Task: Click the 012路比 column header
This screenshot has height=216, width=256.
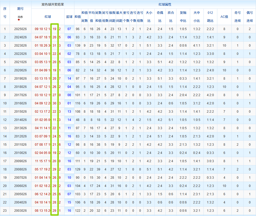Action: (x=210, y=17)
